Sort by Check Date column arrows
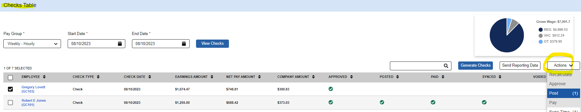 pos(150,77)
